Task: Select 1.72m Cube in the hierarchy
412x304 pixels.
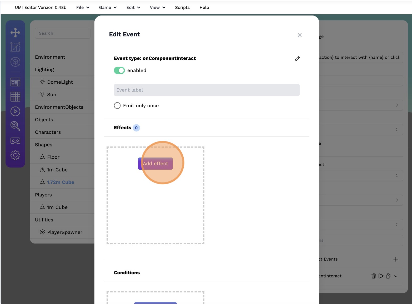Action: pos(61,182)
